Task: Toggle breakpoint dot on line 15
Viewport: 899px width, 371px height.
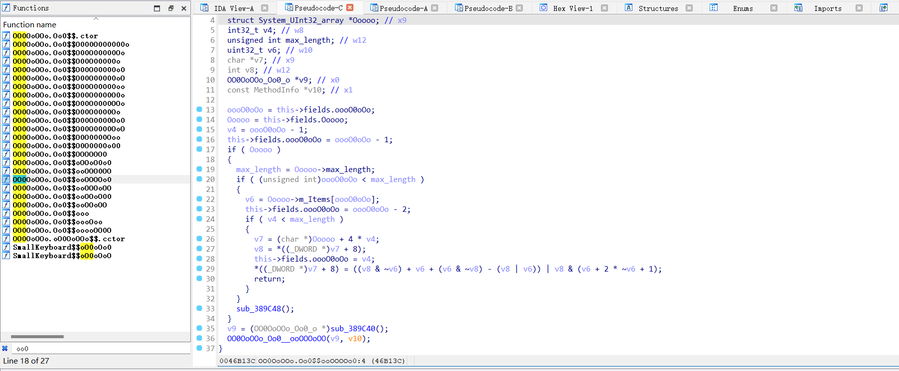Action: (x=199, y=129)
